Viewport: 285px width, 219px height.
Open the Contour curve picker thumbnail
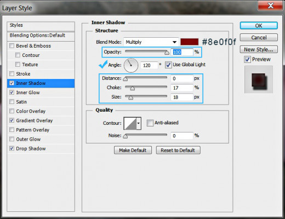130,123
